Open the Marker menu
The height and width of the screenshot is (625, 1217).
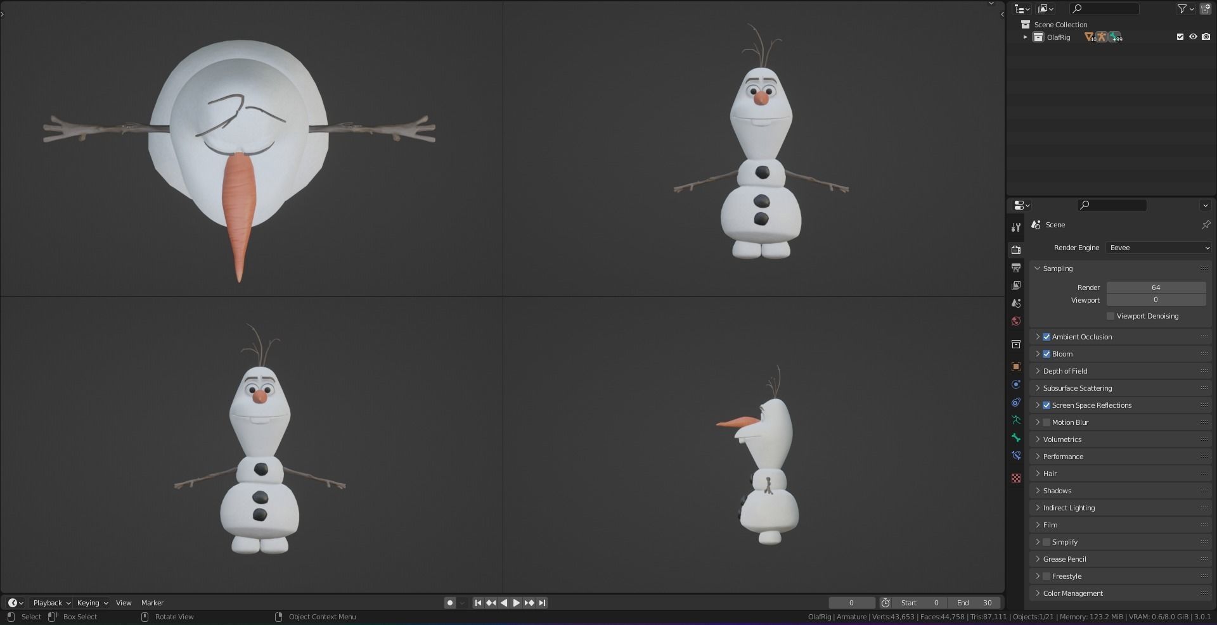click(x=152, y=602)
